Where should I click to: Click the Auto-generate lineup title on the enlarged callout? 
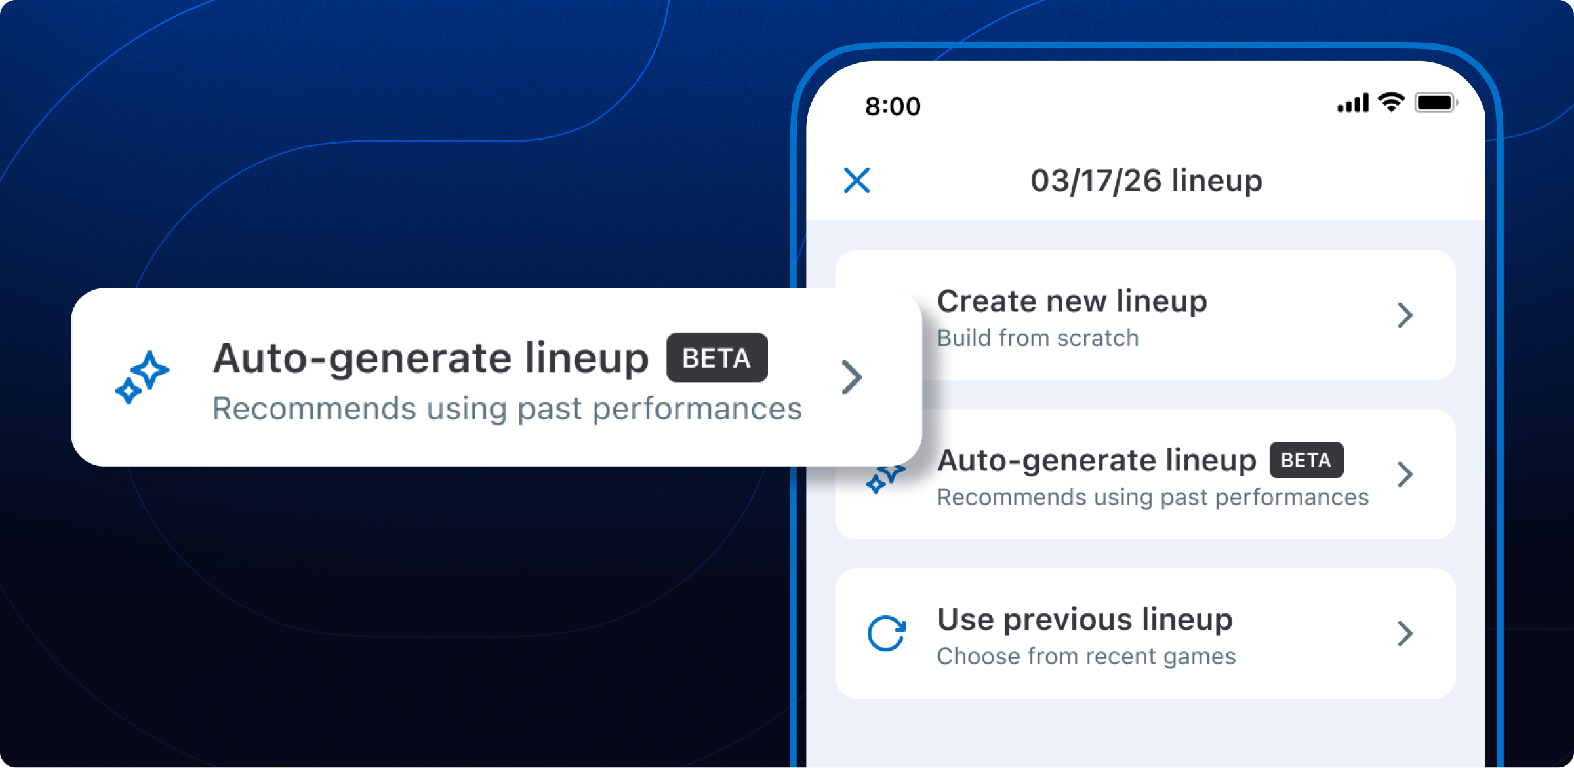[430, 358]
